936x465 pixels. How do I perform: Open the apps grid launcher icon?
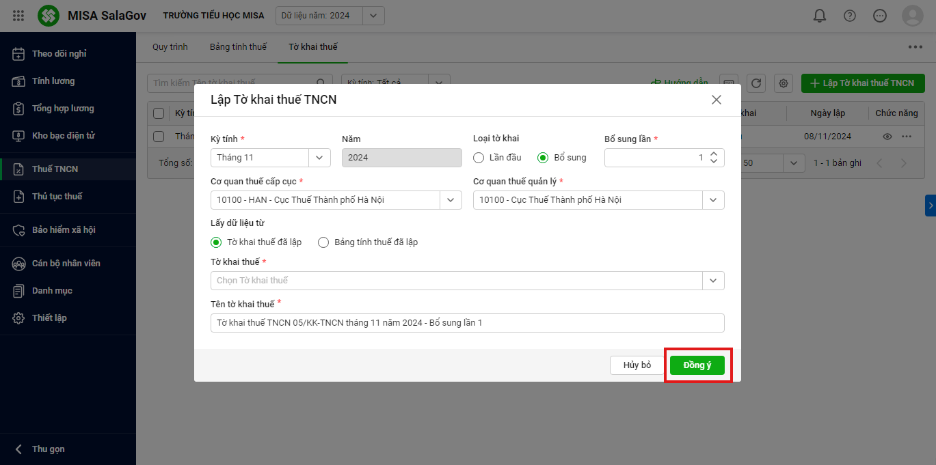18,16
